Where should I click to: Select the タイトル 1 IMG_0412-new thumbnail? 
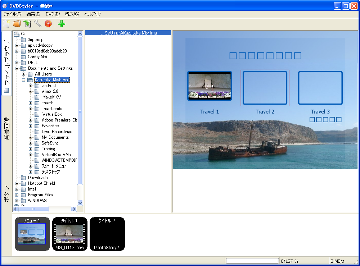coord(69,234)
